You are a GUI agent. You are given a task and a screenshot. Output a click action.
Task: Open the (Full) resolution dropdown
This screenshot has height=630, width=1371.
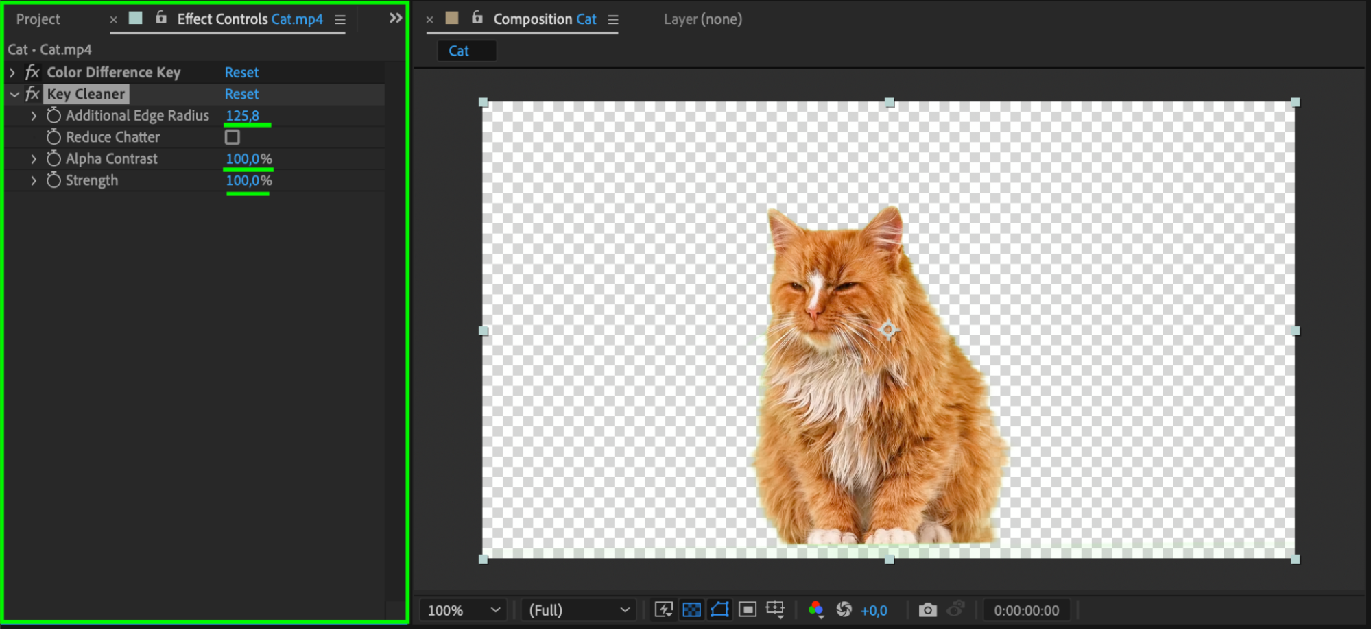[x=579, y=609]
